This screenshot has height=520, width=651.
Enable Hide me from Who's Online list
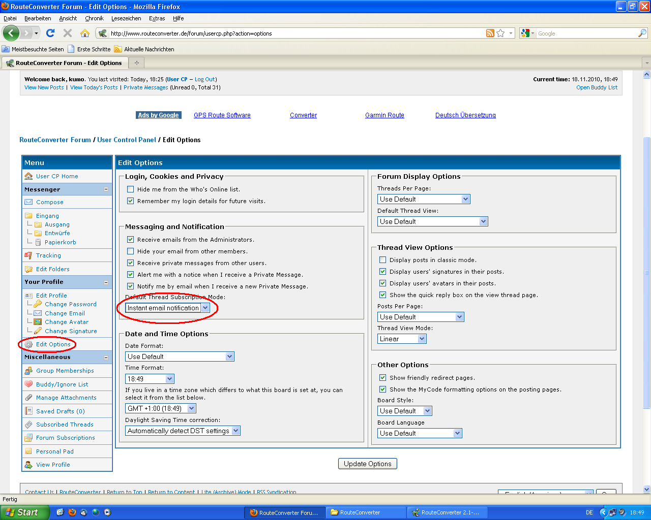tap(131, 189)
